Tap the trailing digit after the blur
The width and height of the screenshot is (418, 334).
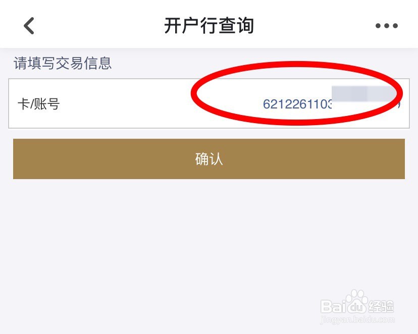(x=398, y=104)
